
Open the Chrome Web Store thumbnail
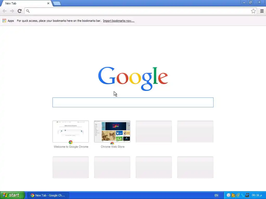pyautogui.click(x=112, y=131)
